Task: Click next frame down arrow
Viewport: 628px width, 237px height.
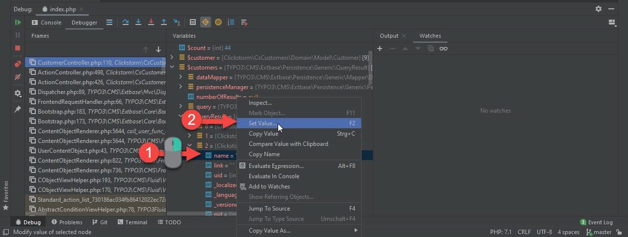Action: 158,49
